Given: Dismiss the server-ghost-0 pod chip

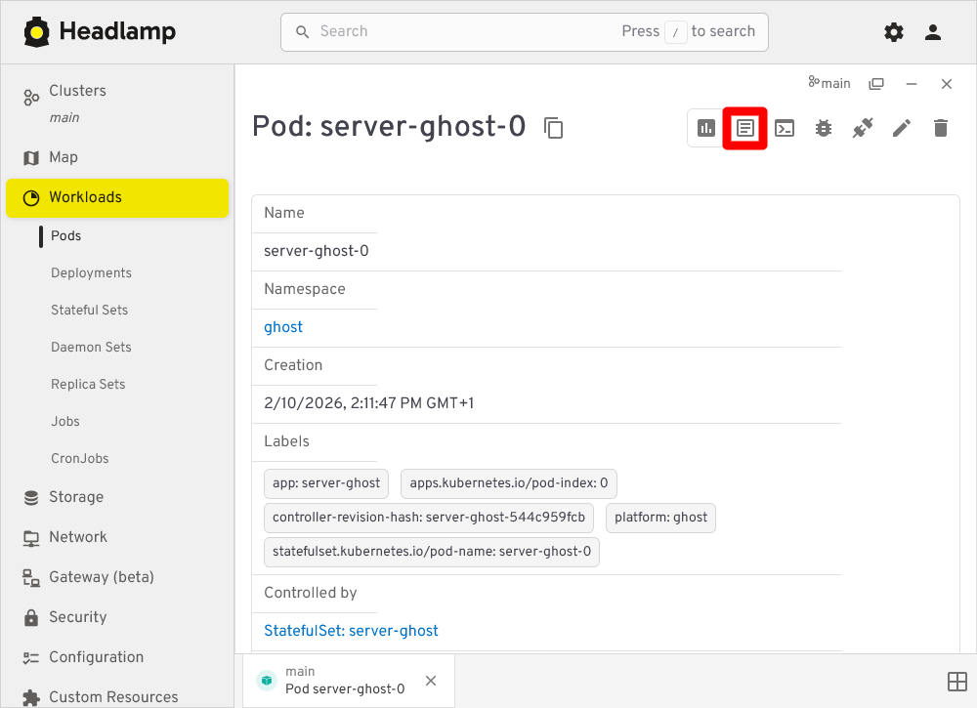Looking at the screenshot, I should [431, 681].
